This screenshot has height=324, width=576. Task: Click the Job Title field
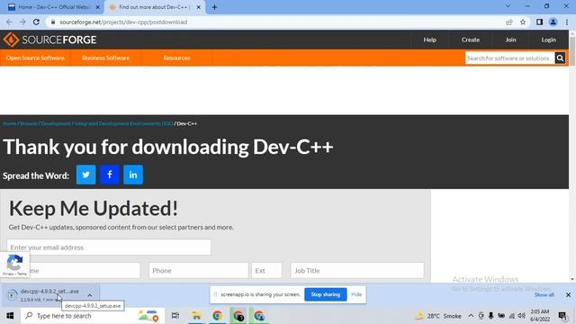(x=357, y=270)
